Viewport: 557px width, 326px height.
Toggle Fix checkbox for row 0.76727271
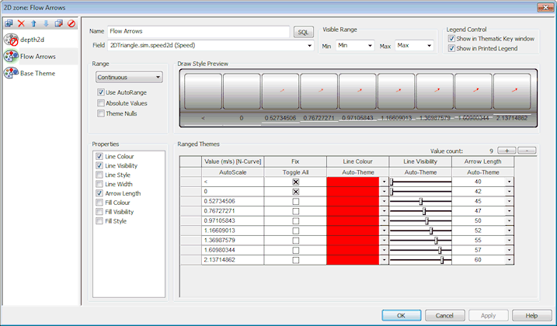pyautogui.click(x=295, y=211)
